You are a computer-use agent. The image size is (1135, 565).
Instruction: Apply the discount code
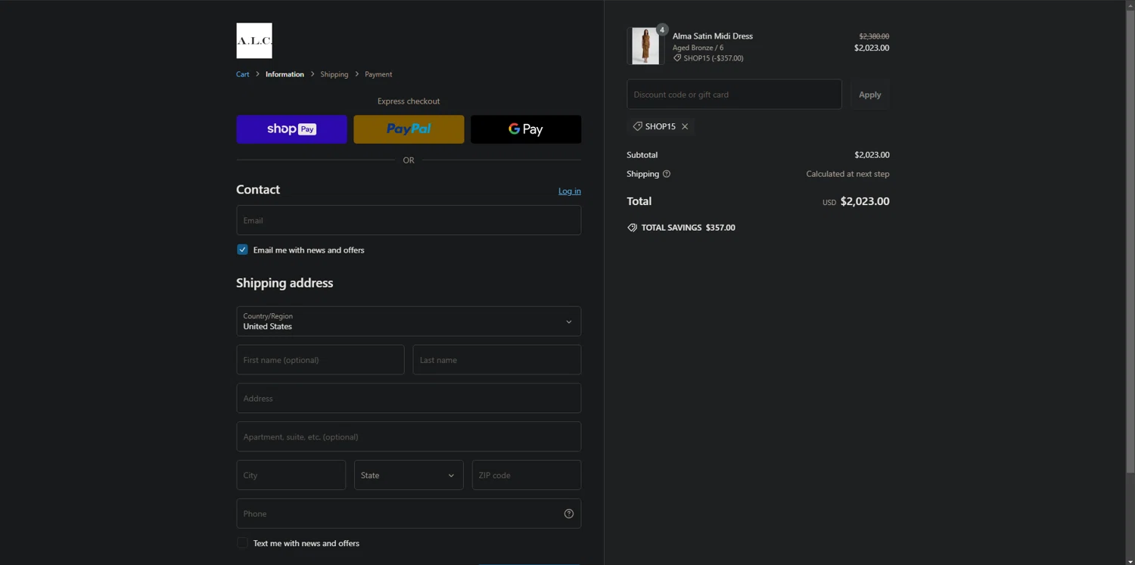[870, 95]
